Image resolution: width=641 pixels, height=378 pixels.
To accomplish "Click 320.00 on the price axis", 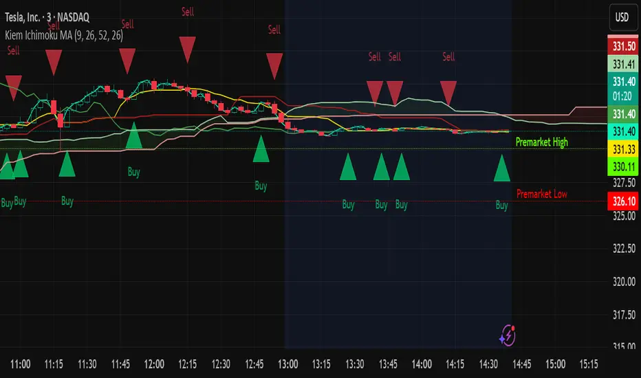I will [x=624, y=282].
